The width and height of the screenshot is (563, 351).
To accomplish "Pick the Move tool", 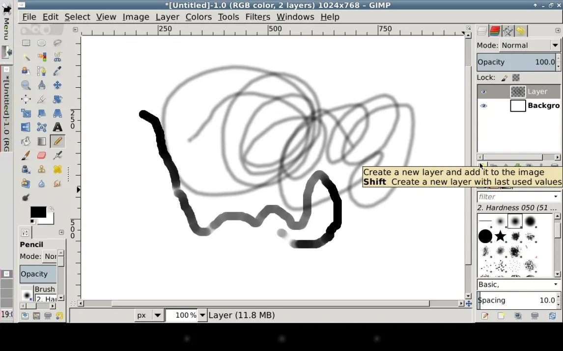I will click(57, 85).
